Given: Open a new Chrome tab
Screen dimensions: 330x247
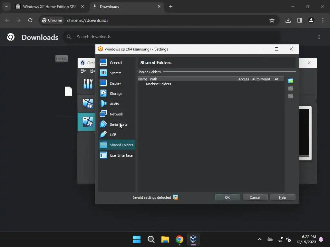Looking at the screenshot, I should pyautogui.click(x=171, y=6).
